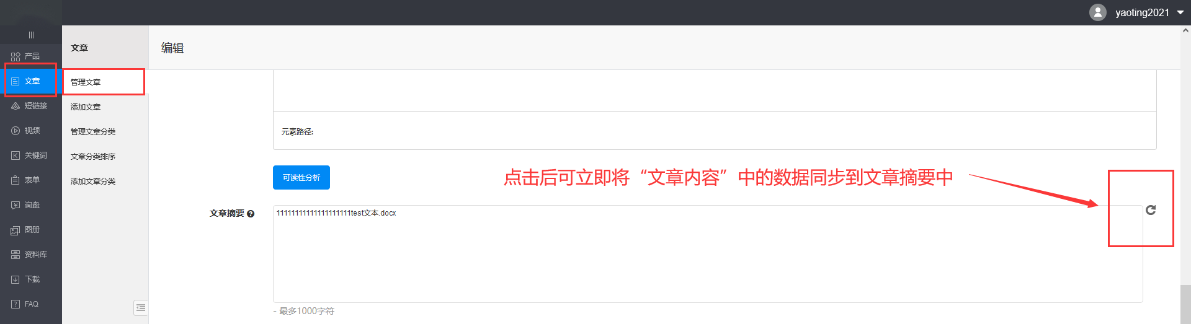Open the 短链接 sidebar section
The width and height of the screenshot is (1191, 324).
point(31,106)
